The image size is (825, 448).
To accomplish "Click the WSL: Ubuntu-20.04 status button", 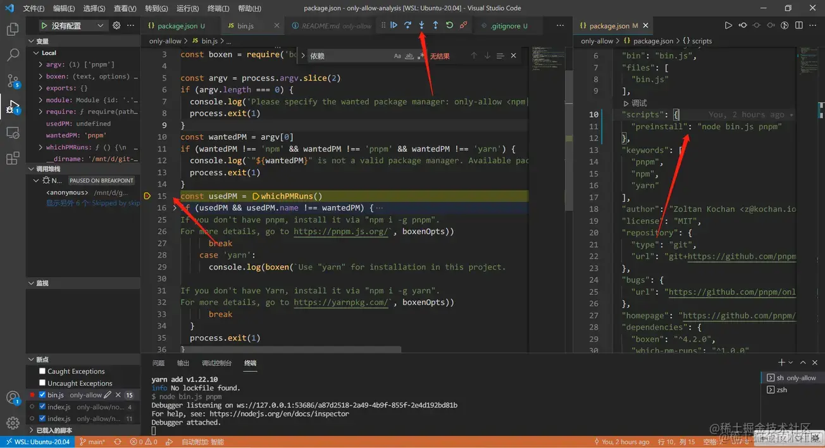I will tap(37, 442).
